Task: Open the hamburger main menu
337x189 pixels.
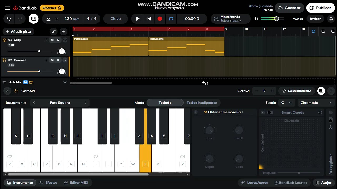Action: pos(7,8)
